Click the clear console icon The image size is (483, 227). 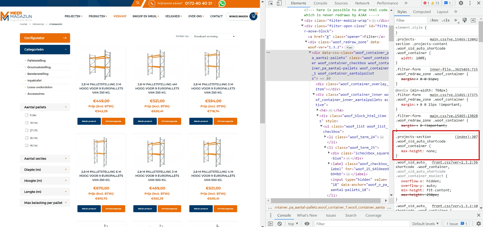[x=279, y=224]
